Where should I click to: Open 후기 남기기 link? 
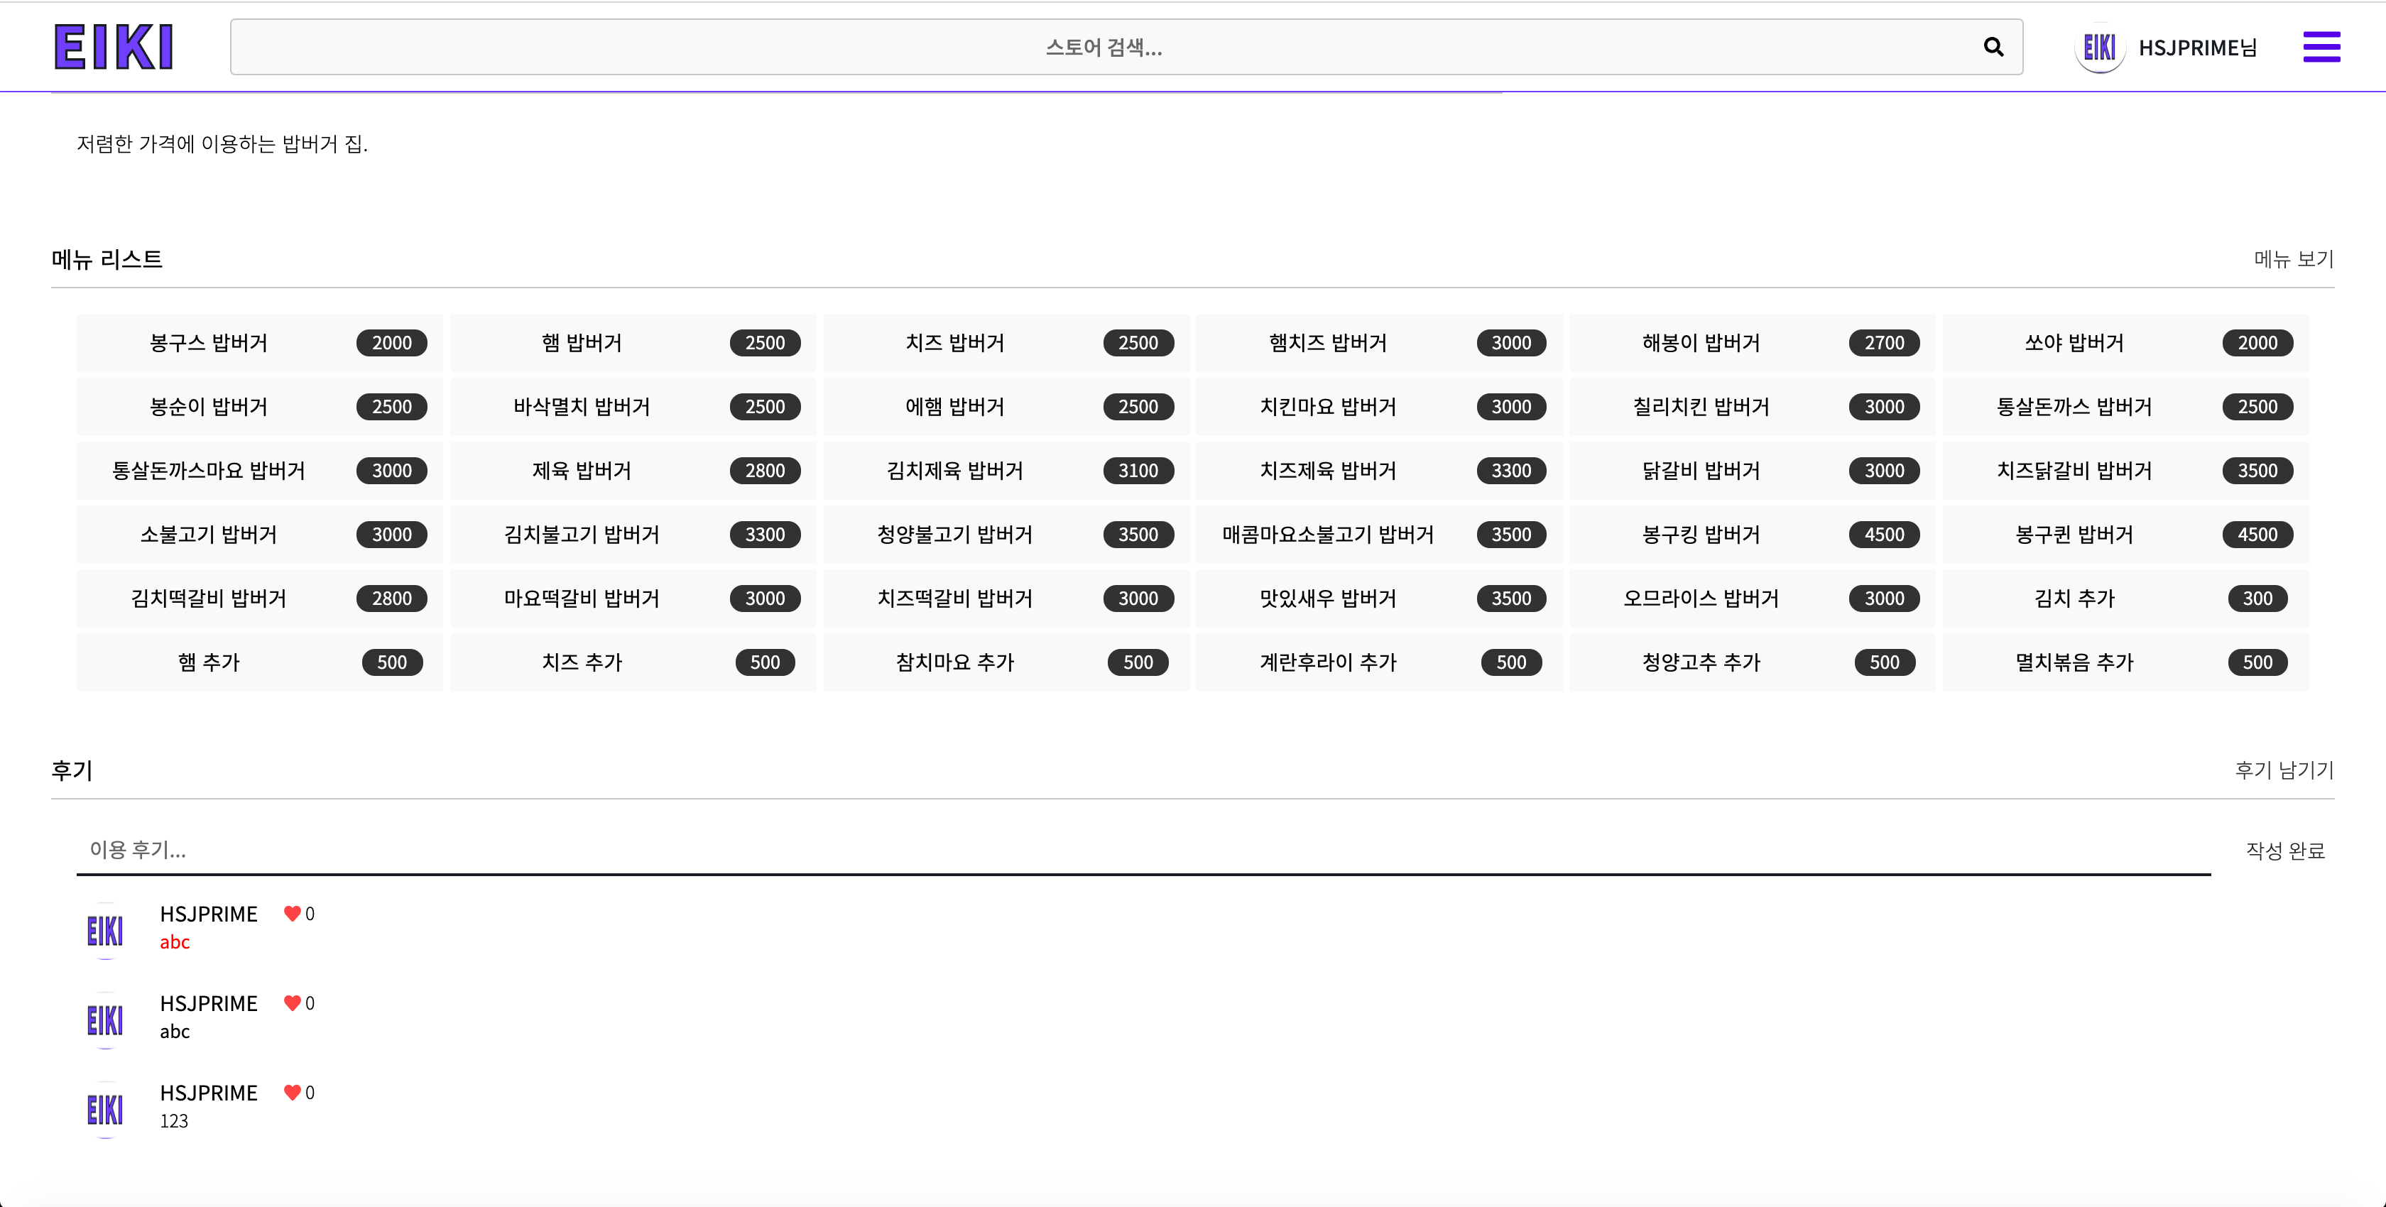[2283, 770]
